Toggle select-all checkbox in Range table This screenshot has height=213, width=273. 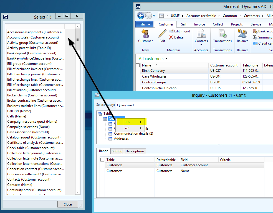[102, 160]
